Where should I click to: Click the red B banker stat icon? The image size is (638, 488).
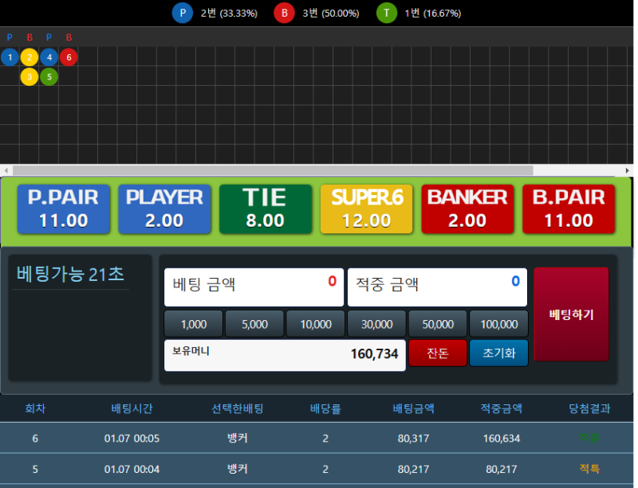284,13
